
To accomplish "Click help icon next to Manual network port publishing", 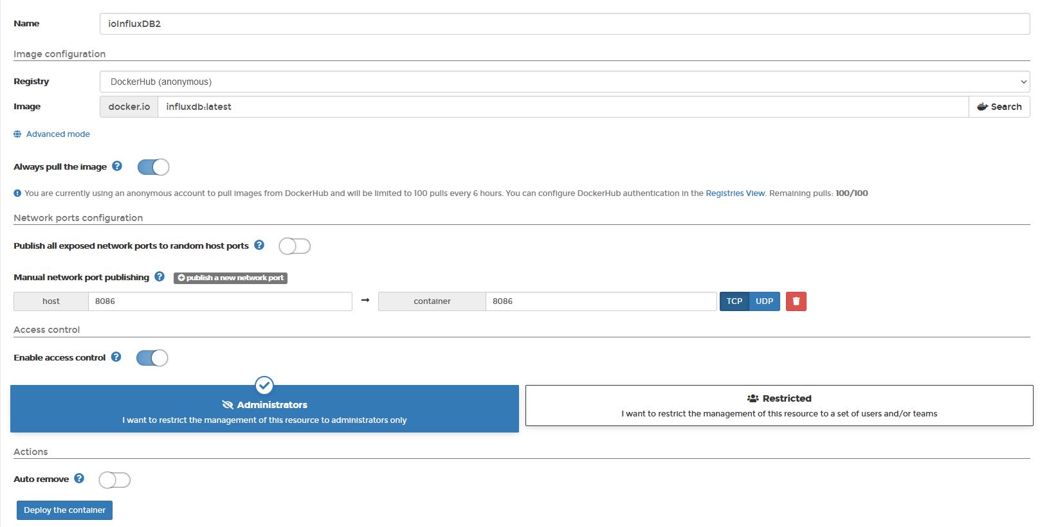I will 160,276.
